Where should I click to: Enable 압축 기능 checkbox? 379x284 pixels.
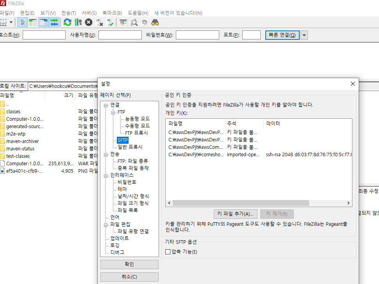coord(168,252)
